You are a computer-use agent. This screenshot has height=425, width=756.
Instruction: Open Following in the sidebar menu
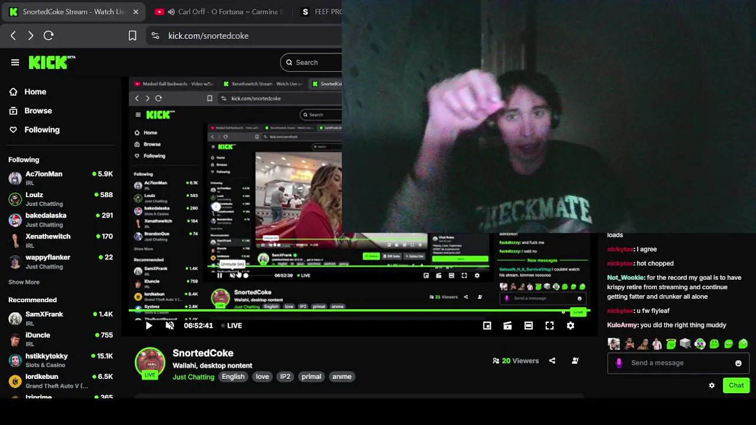pyautogui.click(x=35, y=129)
